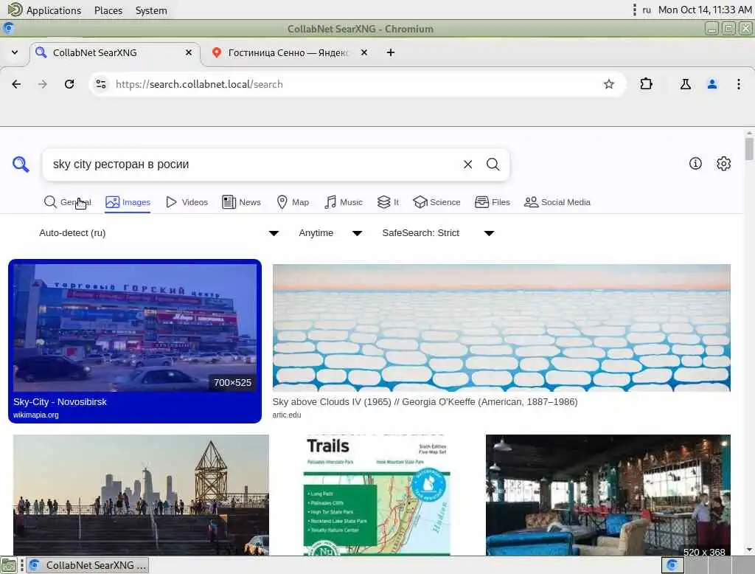Viewport: 755px width, 574px height.
Task: Open the News category
Action: pos(241,202)
